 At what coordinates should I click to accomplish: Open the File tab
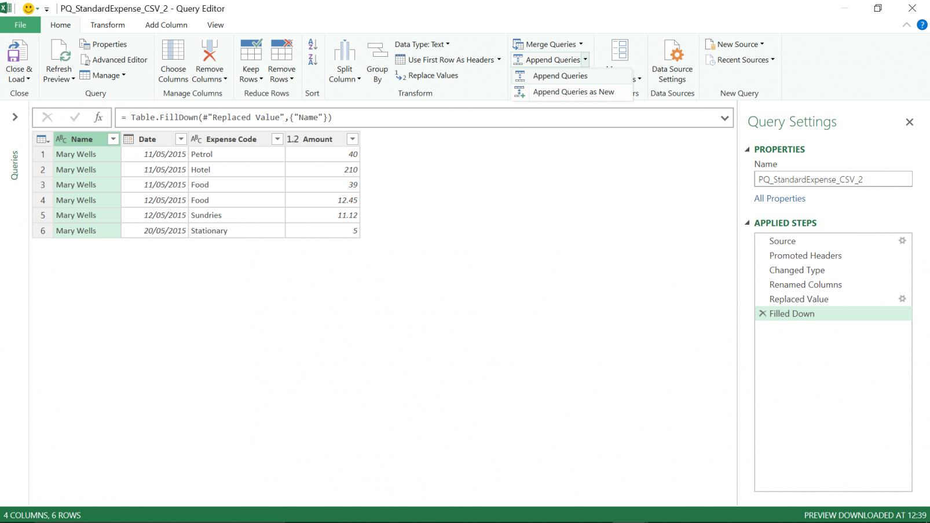click(x=20, y=25)
